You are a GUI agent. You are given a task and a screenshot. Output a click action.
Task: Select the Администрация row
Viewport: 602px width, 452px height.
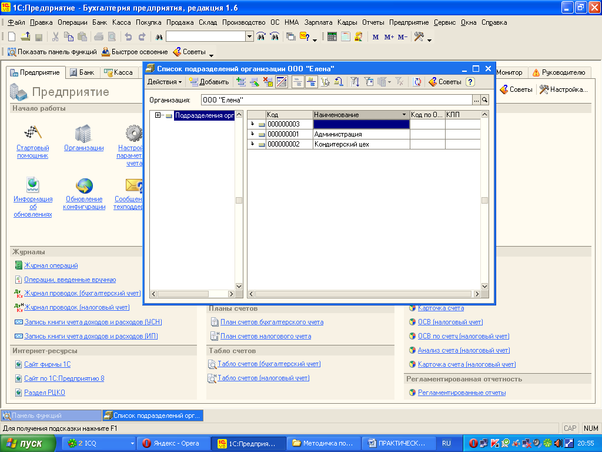(363, 134)
